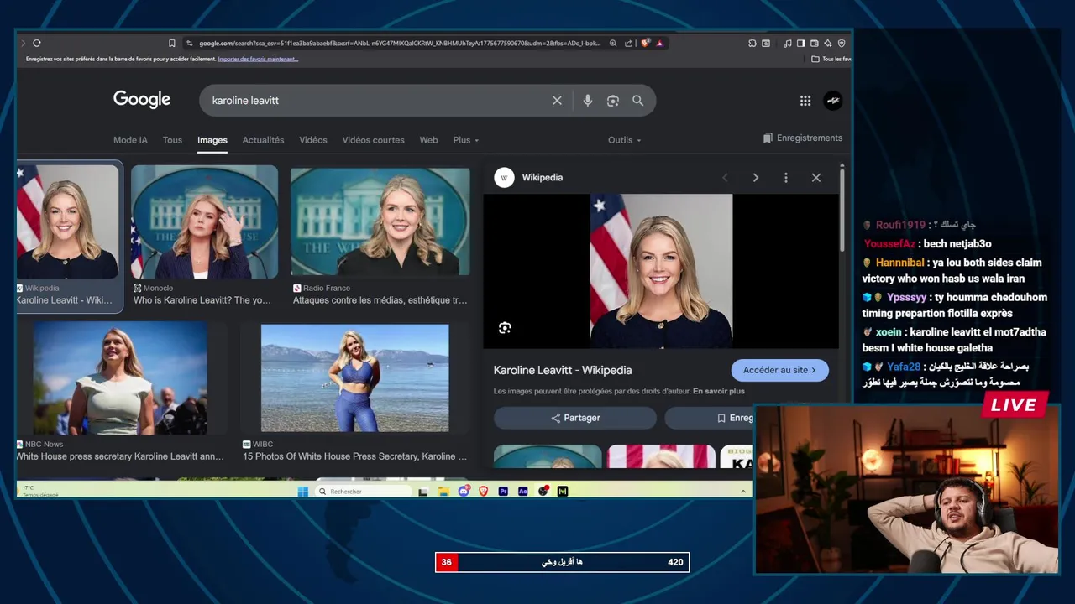Reload the page with the refresh icon
This screenshot has width=1075, height=604.
click(x=37, y=43)
